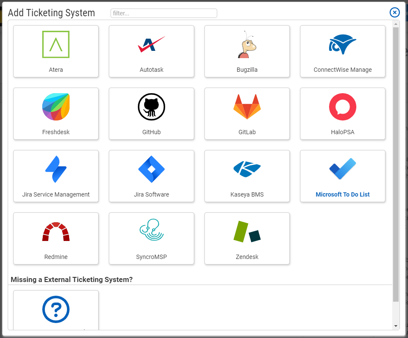Click the HaloPSA label

pos(343,132)
